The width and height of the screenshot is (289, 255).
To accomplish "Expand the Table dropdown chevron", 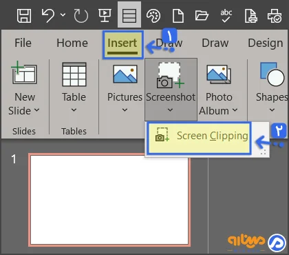I will [74, 110].
